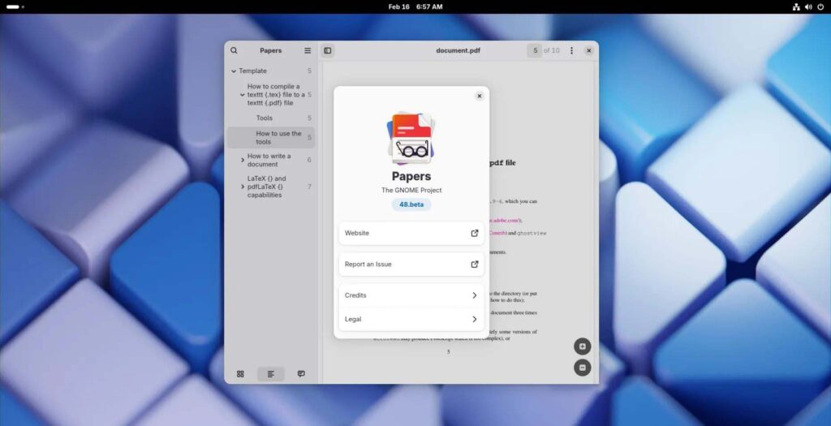
Task: Open the Papers sidebar hamburger menu
Action: 308,50
